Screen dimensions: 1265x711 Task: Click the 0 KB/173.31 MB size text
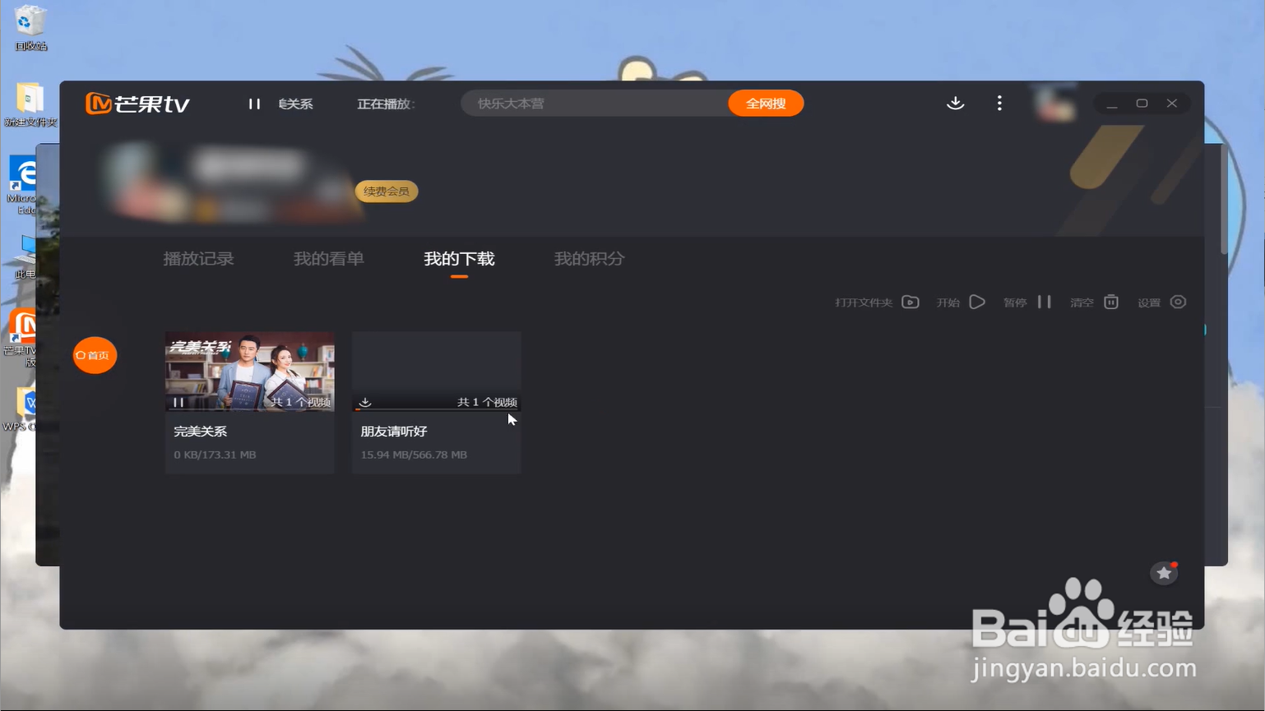pyautogui.click(x=215, y=455)
